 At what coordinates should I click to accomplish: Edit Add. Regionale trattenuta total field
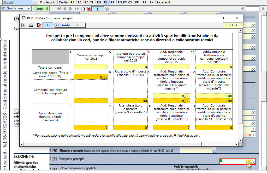point(171,67)
